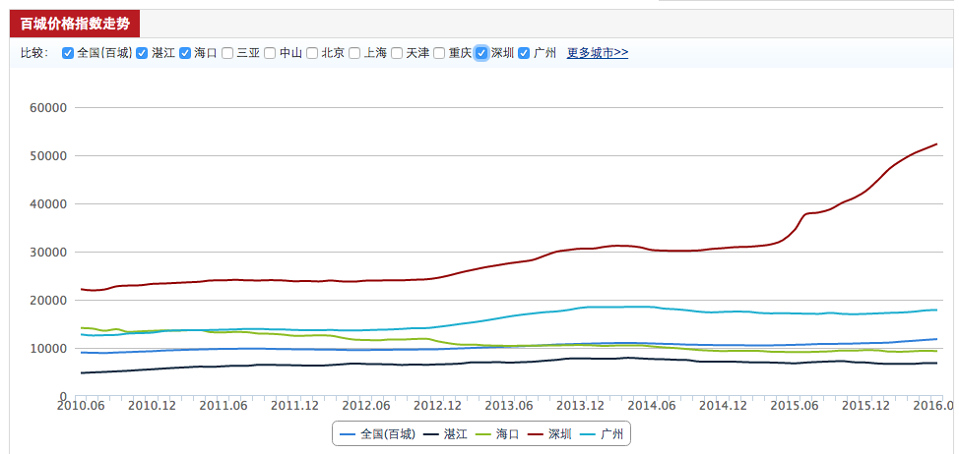Viewport: 959px width, 454px height.
Task: Open the 更多城市>> link
Action: (x=597, y=53)
